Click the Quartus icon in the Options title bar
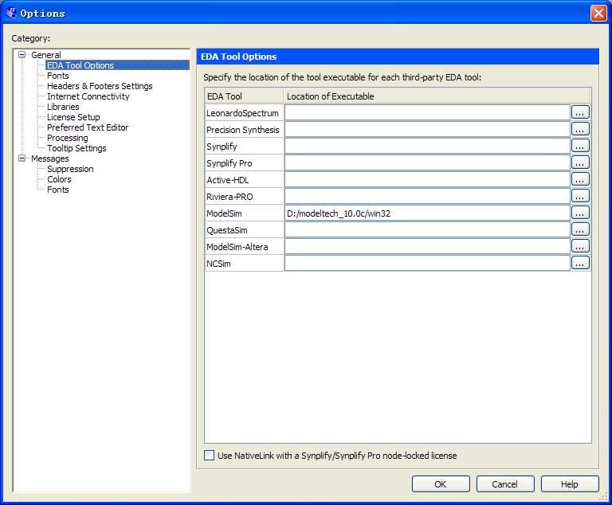612x505 pixels. pos(11,13)
